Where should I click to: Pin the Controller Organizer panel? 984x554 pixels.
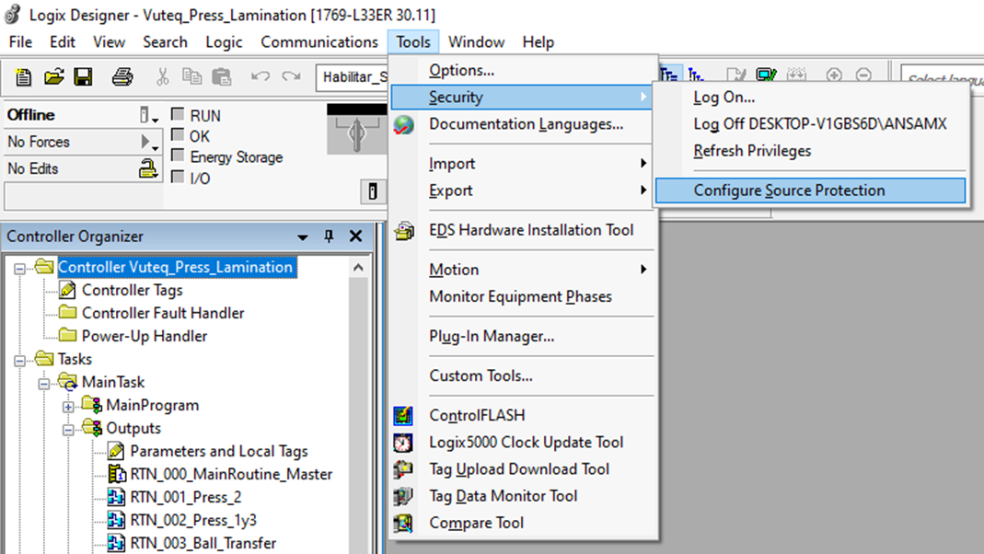[x=328, y=236]
